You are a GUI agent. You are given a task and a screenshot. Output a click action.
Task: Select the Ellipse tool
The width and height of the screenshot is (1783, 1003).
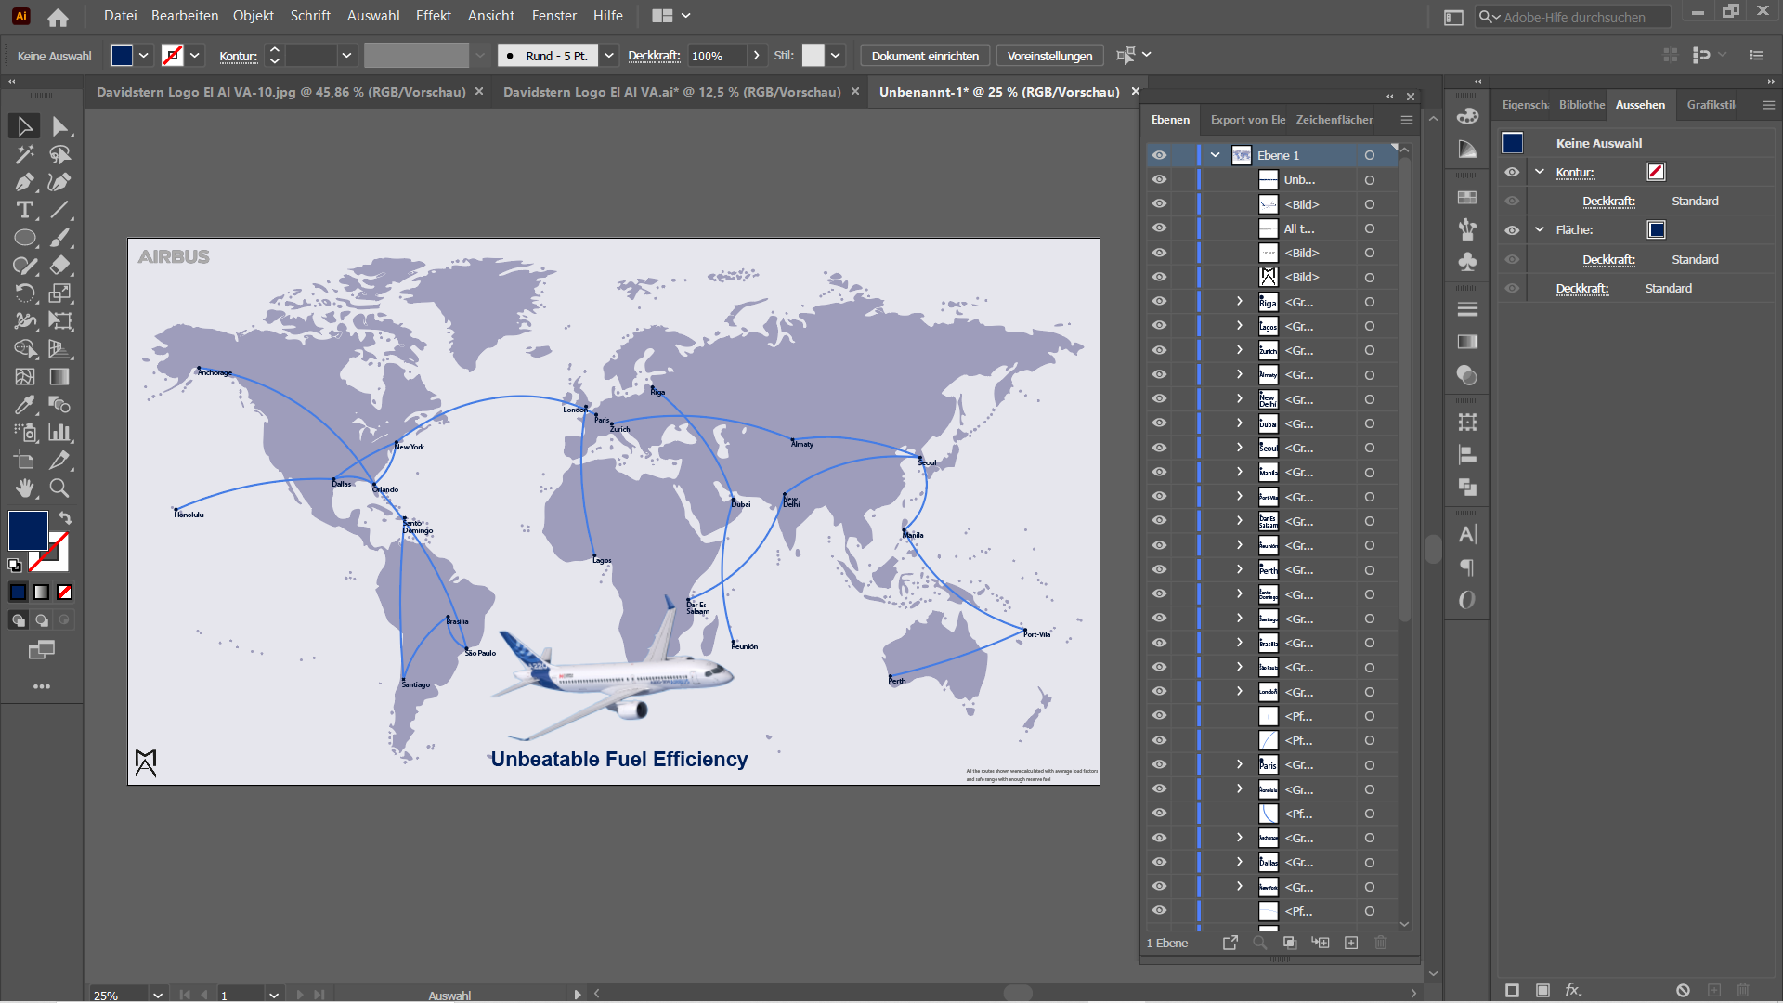(25, 238)
